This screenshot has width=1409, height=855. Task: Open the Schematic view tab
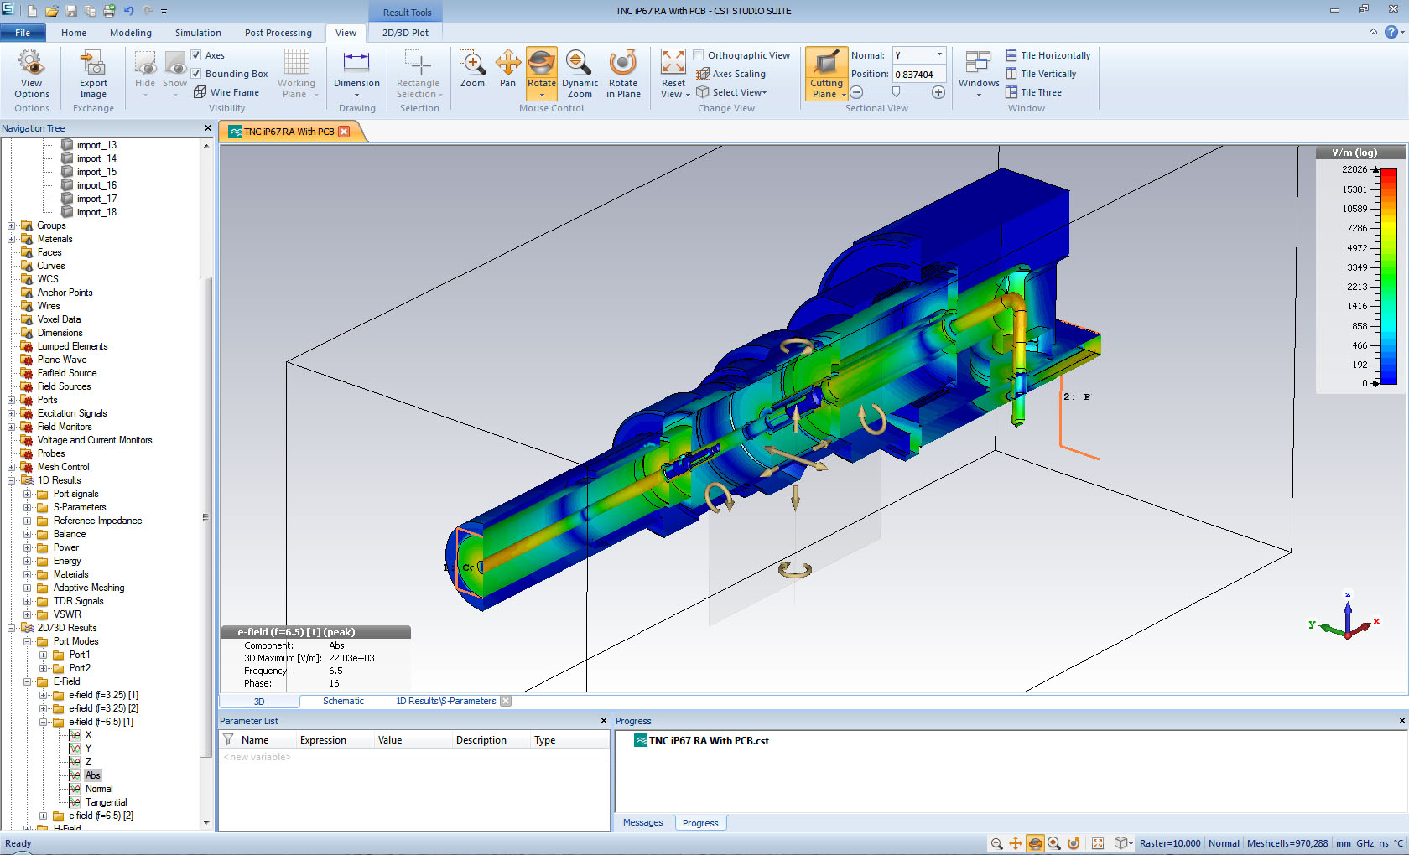343,701
